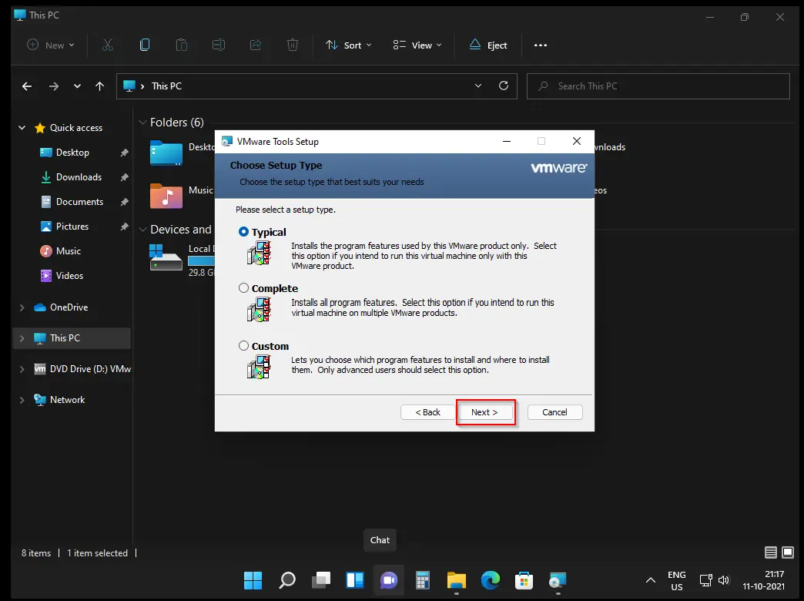Collapse the Devices and drives group
Image resolution: width=804 pixels, height=601 pixels.
click(142, 230)
